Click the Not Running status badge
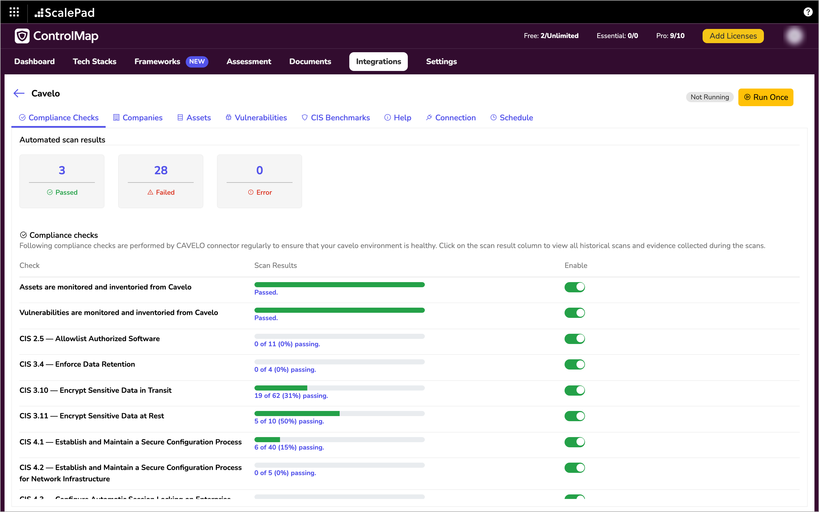Viewport: 819px width, 512px height. point(710,97)
